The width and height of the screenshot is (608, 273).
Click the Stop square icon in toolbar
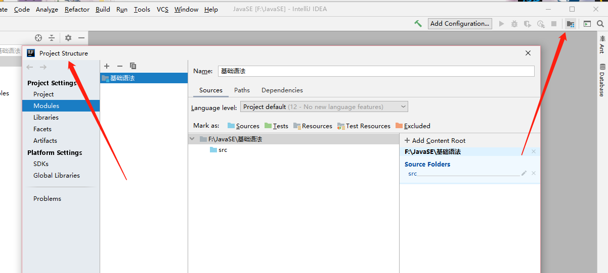[x=554, y=24]
